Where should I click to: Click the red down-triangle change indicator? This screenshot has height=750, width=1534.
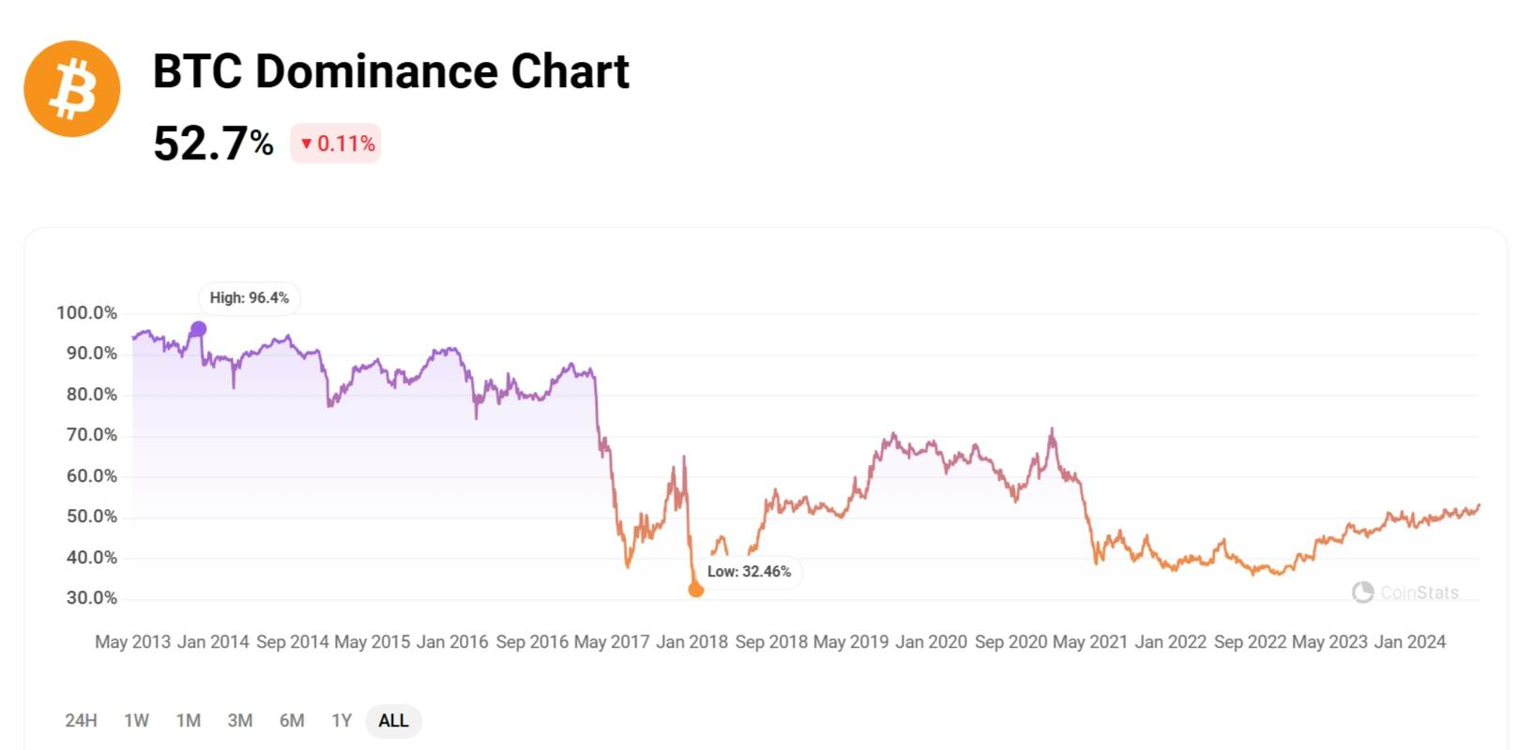point(306,143)
